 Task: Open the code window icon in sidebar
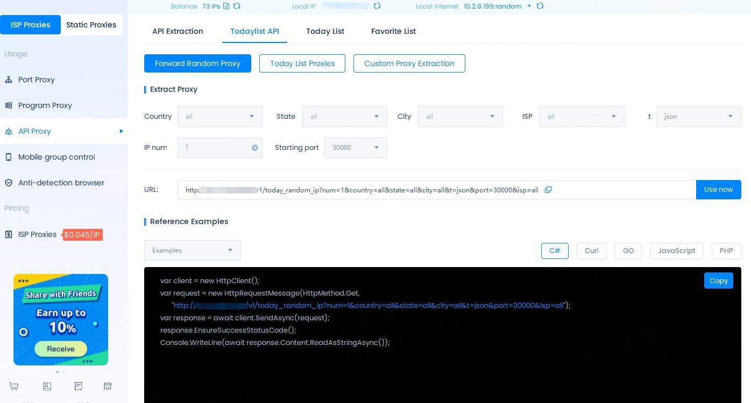(x=108, y=386)
